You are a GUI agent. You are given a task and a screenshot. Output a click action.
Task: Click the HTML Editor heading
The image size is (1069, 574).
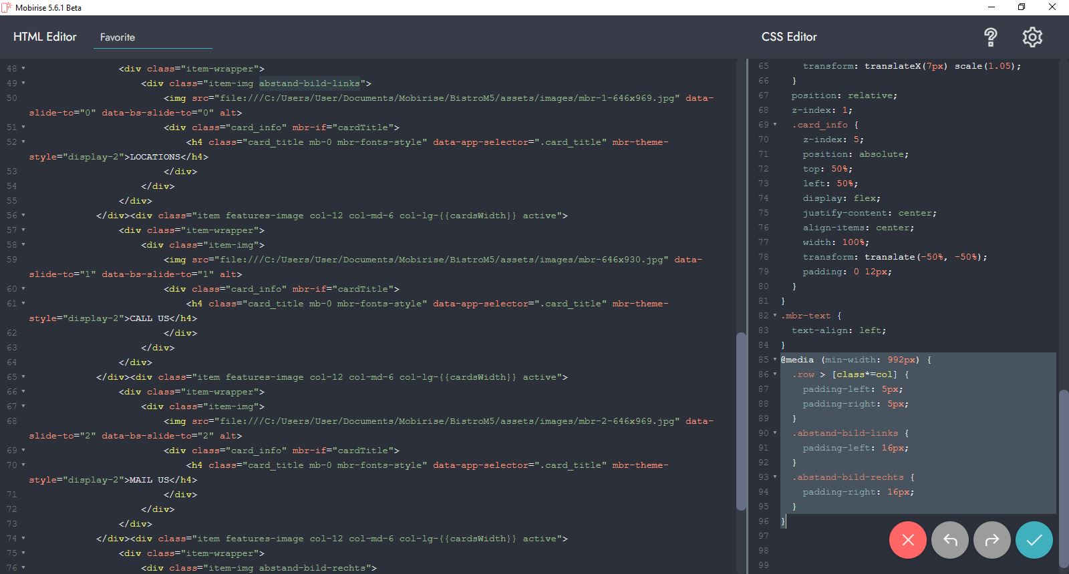tap(45, 37)
